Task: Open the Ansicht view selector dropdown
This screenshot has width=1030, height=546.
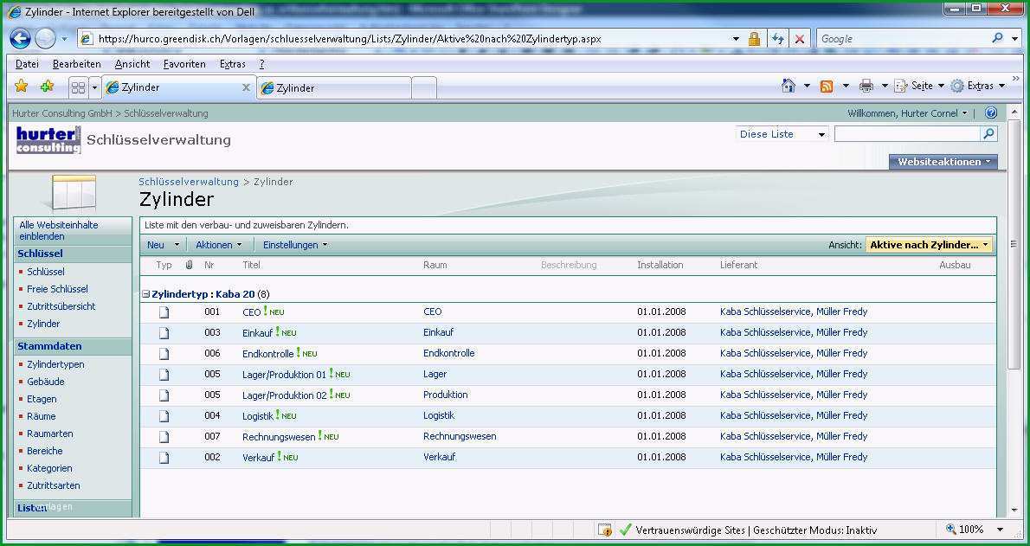Action: [x=928, y=245]
